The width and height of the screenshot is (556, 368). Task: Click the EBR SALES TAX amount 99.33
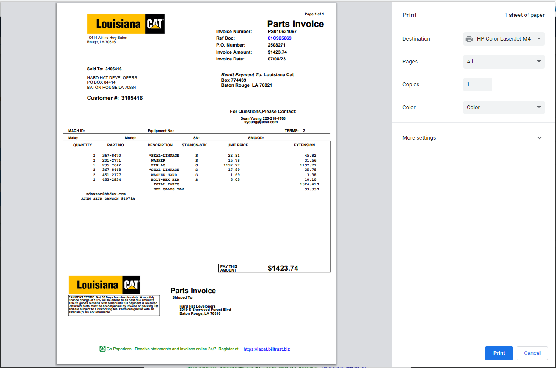coord(311,189)
